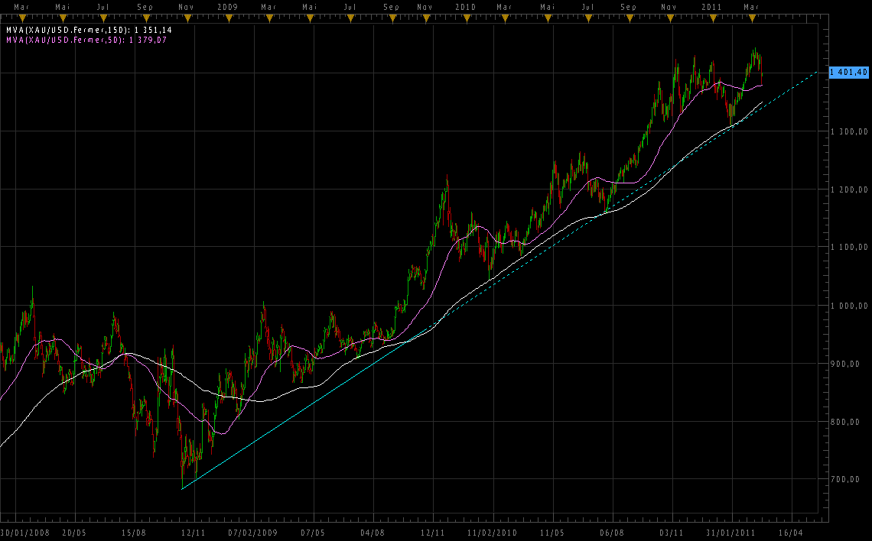872x541 pixels.
Task: Click the 1 200,00 price axis label
Action: pos(849,190)
